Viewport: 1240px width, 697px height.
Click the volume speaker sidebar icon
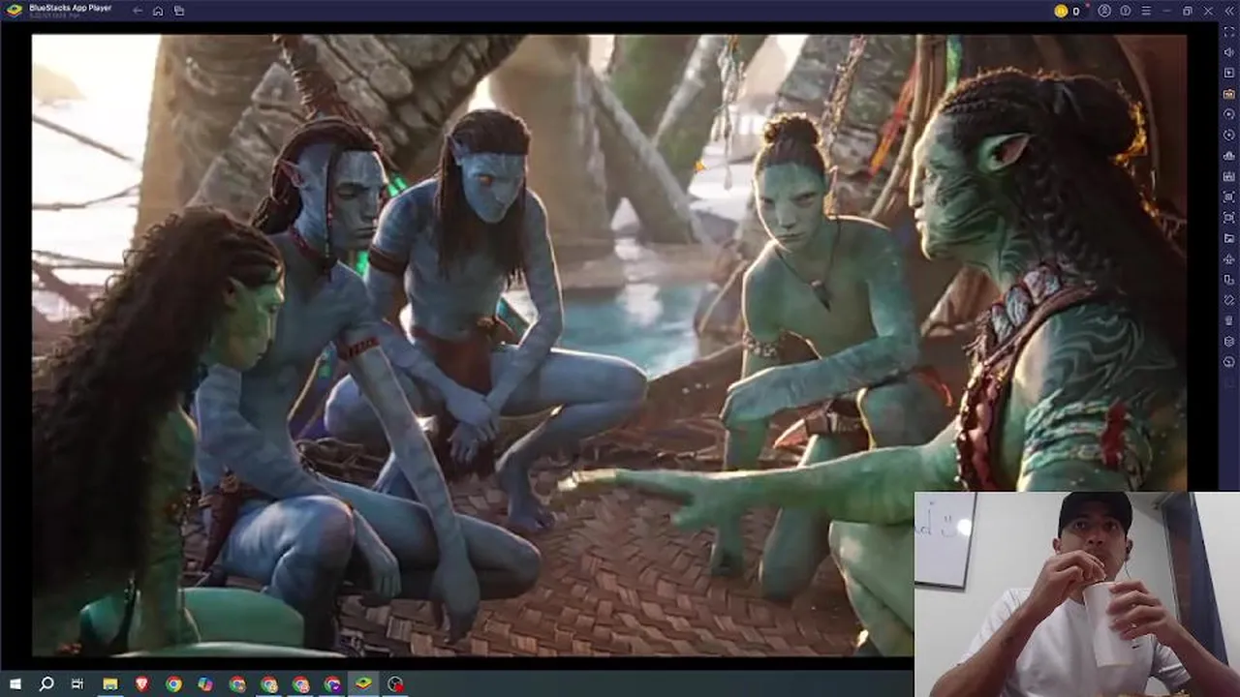[x=1229, y=52]
